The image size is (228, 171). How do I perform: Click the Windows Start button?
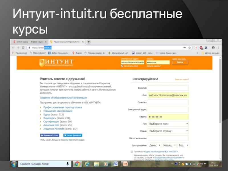point(14,164)
